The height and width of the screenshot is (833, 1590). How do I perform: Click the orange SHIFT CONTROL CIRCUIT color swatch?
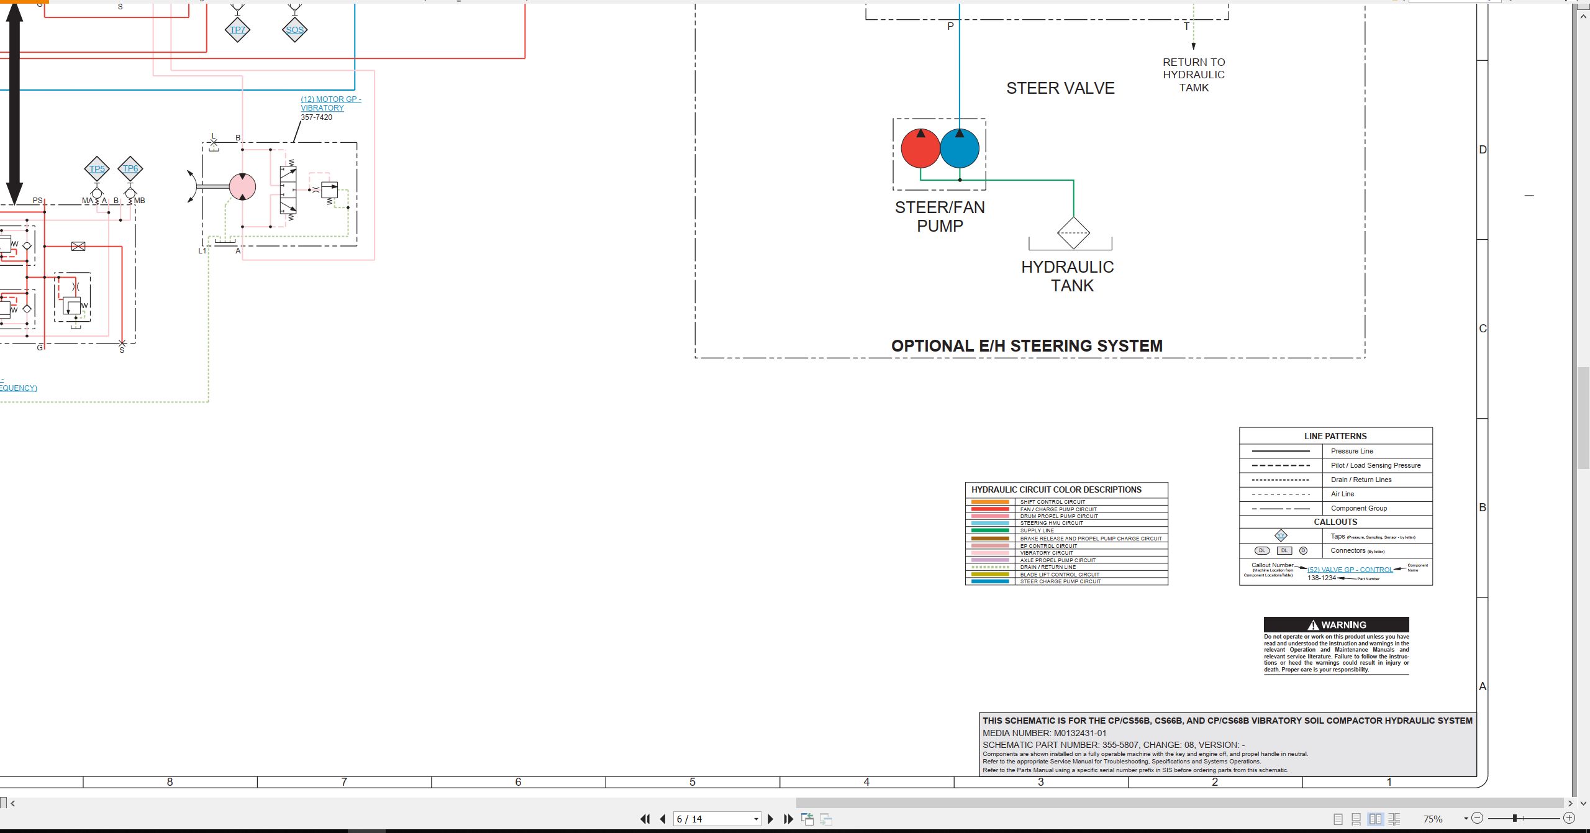click(x=990, y=502)
